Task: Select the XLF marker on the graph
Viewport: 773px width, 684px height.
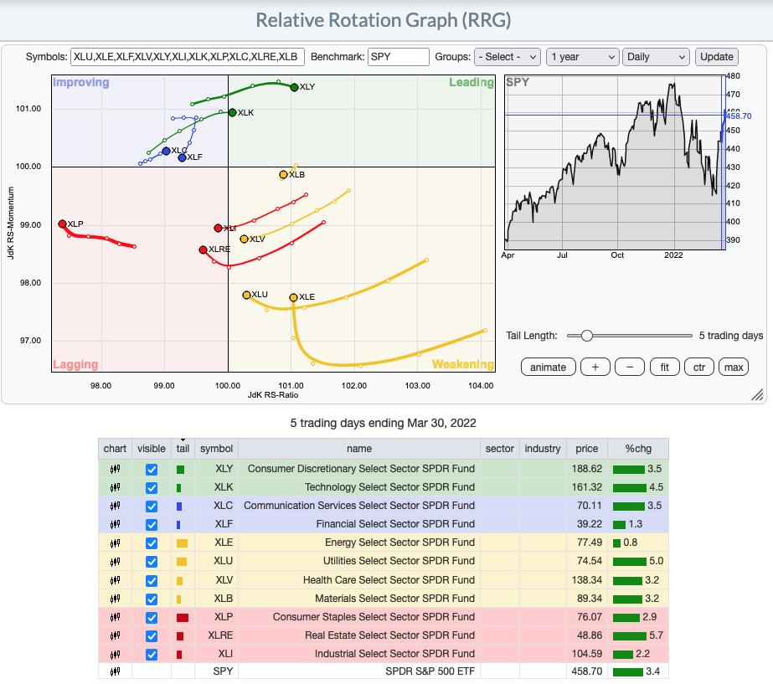Action: click(182, 157)
